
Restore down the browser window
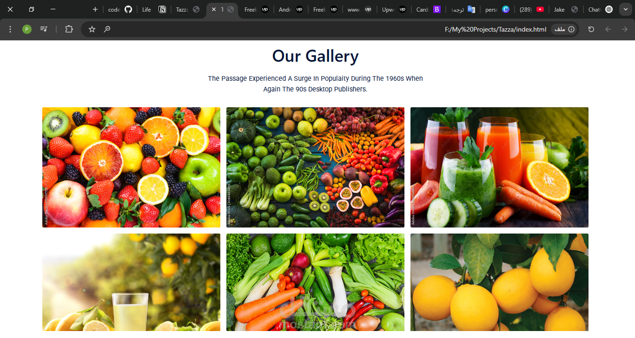[32, 9]
